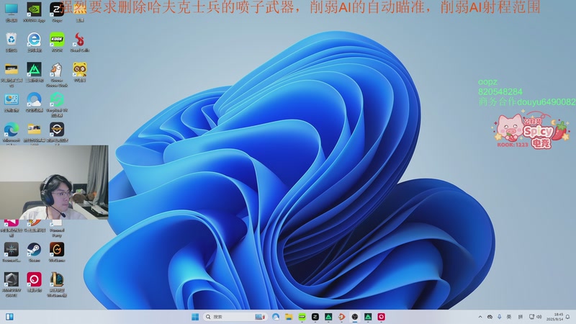The image size is (576, 324).
Task: Launch the Steam desktop shortcut
Action: (34, 251)
